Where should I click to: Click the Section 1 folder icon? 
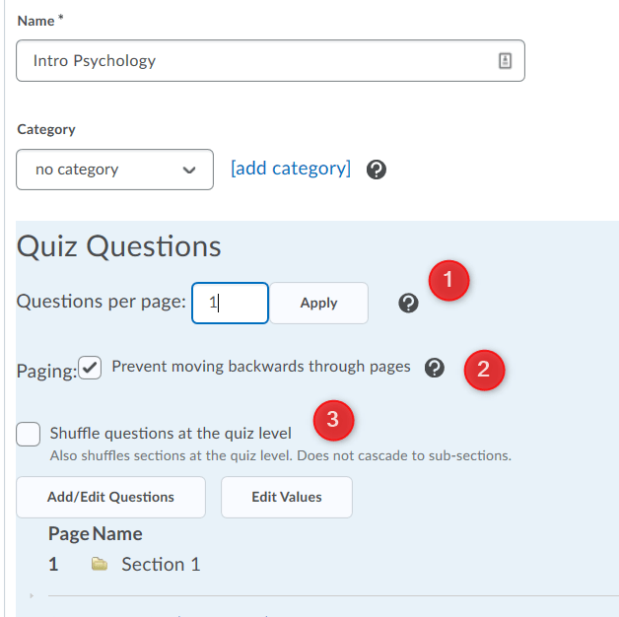point(99,565)
